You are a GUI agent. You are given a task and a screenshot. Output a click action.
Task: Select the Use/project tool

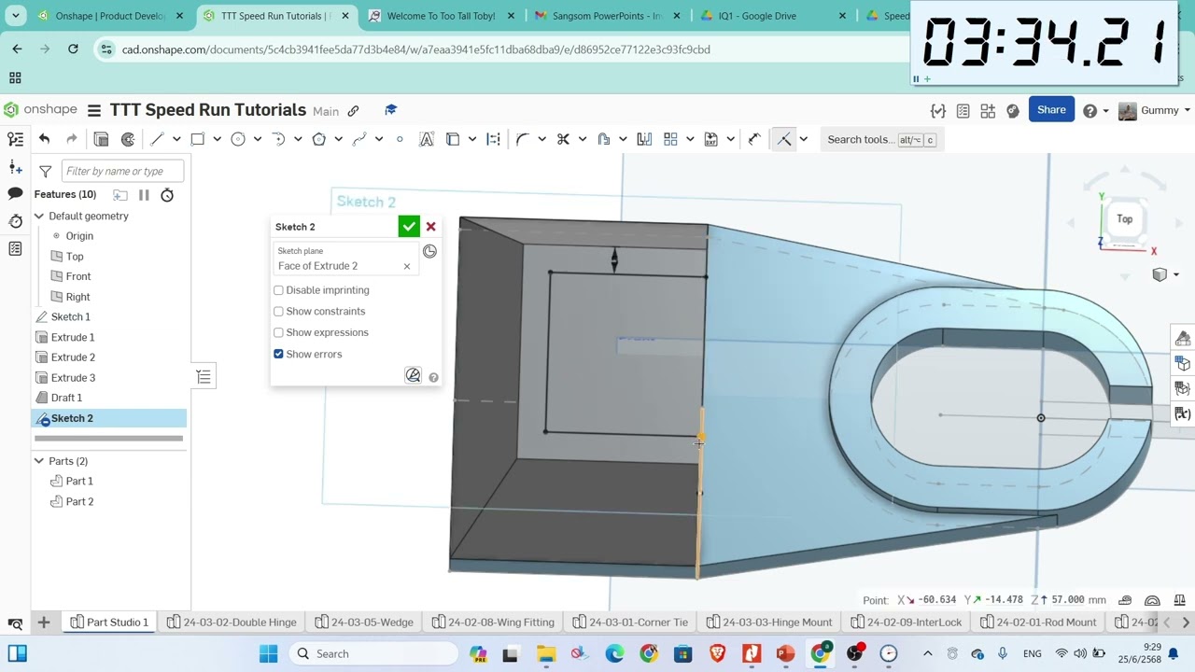click(x=453, y=139)
